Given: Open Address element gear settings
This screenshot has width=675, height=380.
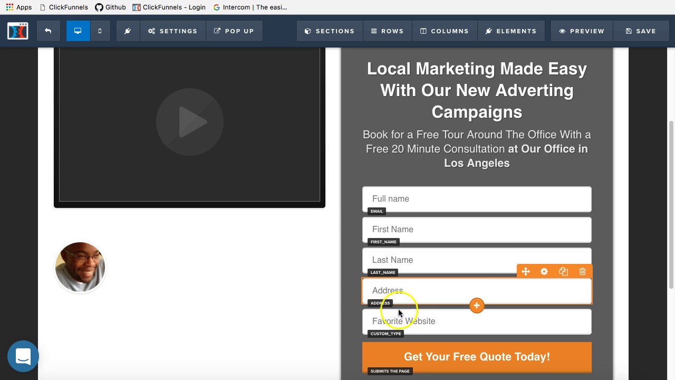Looking at the screenshot, I should pyautogui.click(x=544, y=272).
